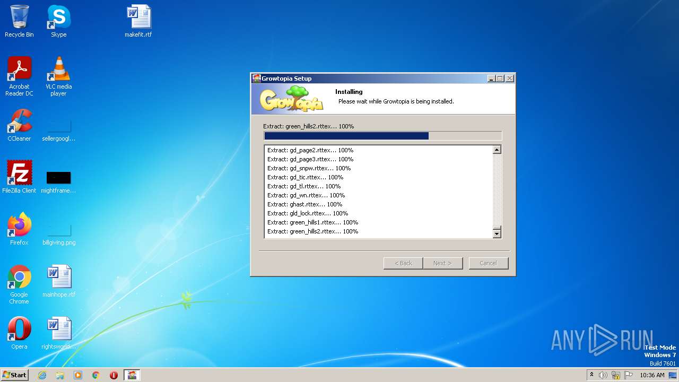Click the installation progress bar
The image size is (679, 382).
(x=382, y=136)
